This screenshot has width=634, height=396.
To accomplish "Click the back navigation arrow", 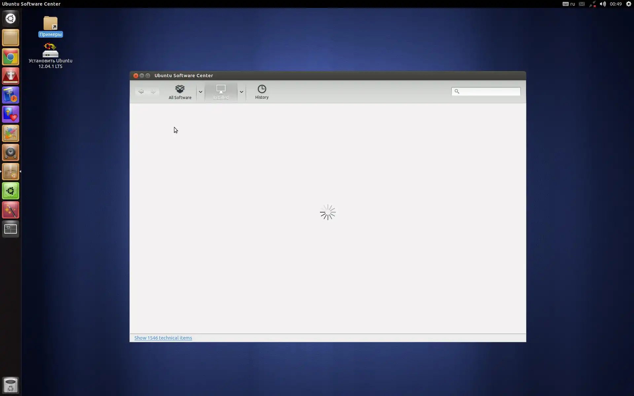I will pos(141,91).
